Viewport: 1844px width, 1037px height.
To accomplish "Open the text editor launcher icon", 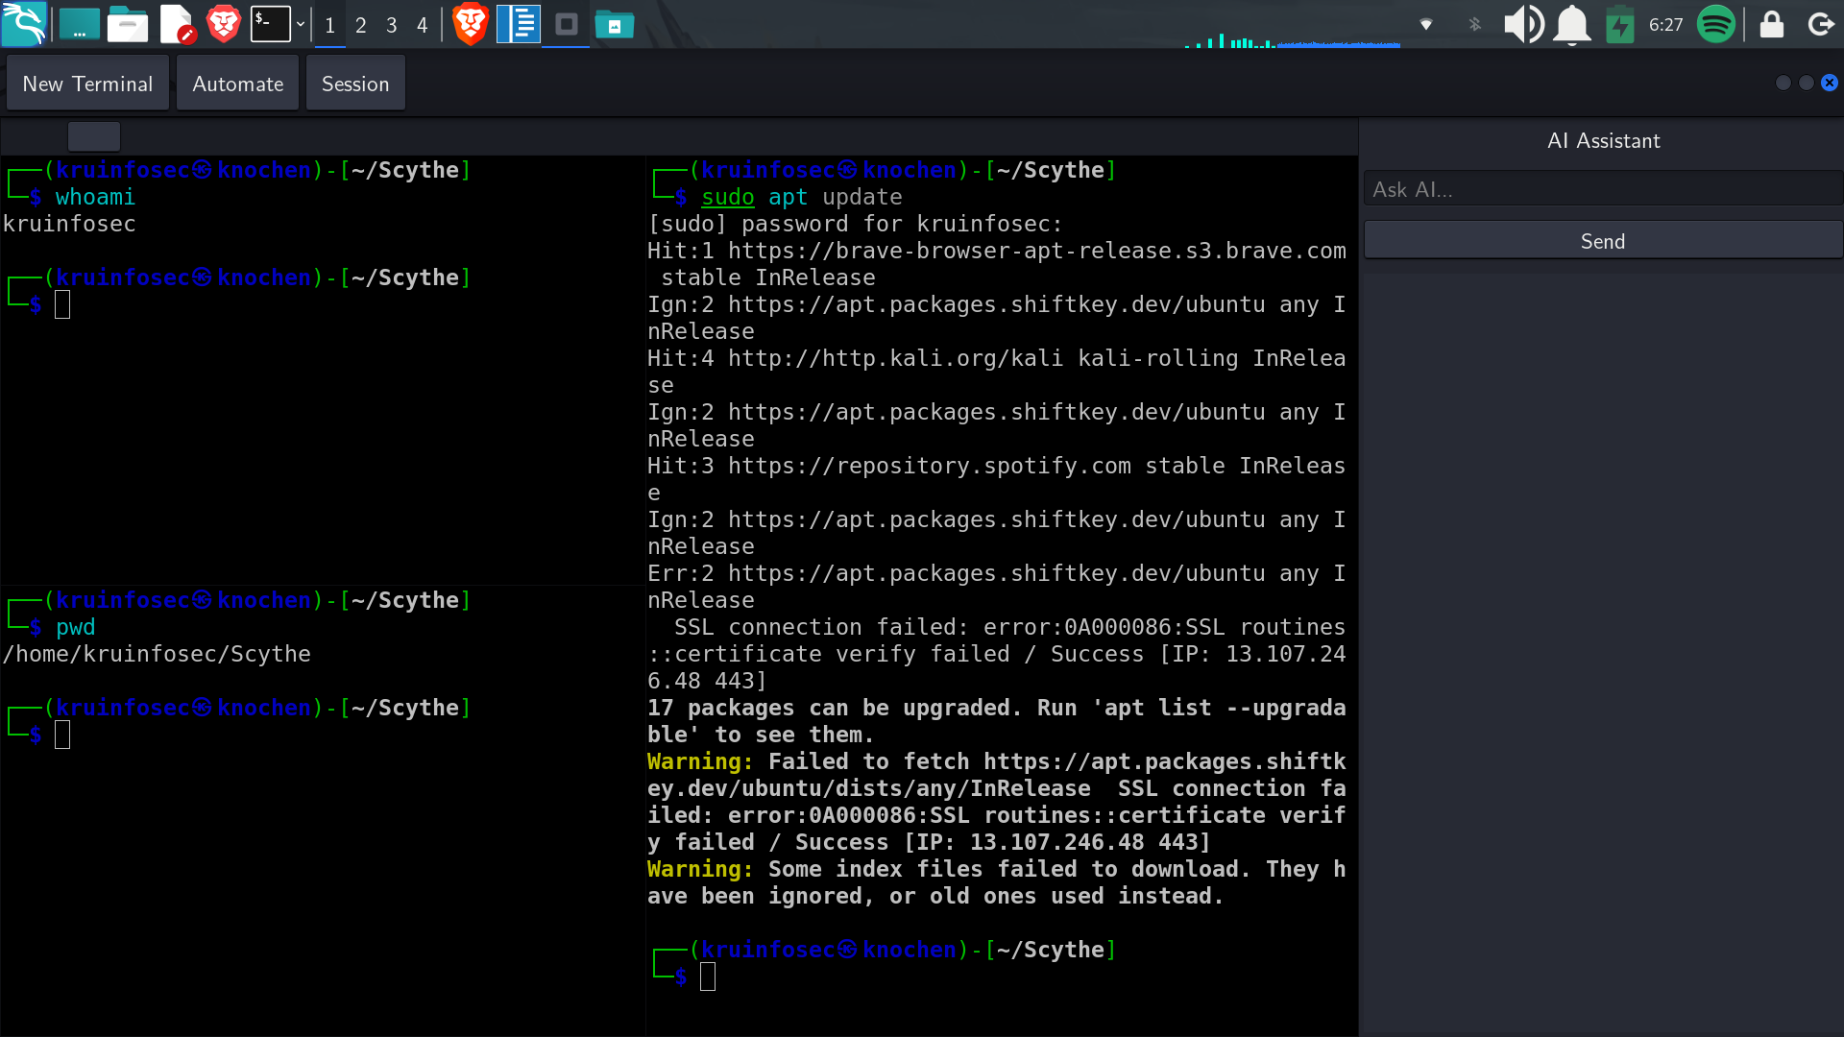I will point(177,24).
